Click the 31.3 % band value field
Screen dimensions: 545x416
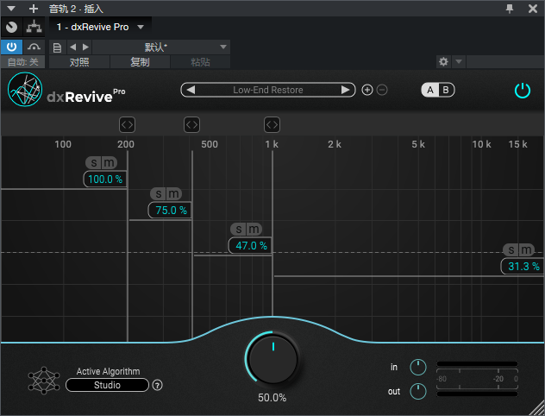tap(523, 267)
